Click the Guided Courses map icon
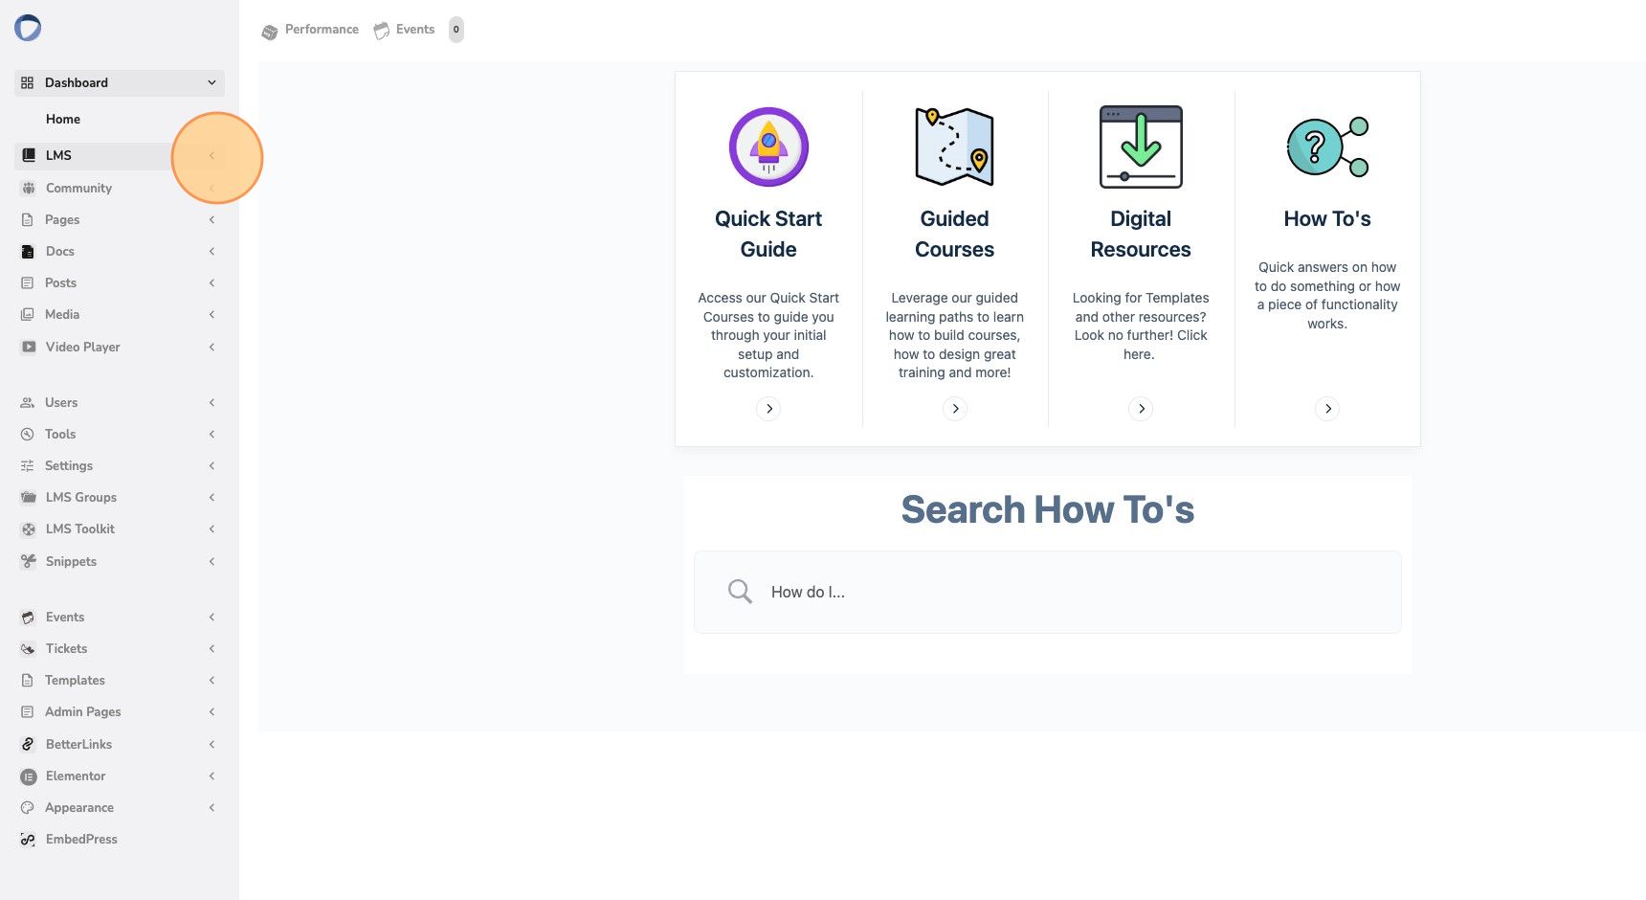The image size is (1646, 900). (955, 146)
